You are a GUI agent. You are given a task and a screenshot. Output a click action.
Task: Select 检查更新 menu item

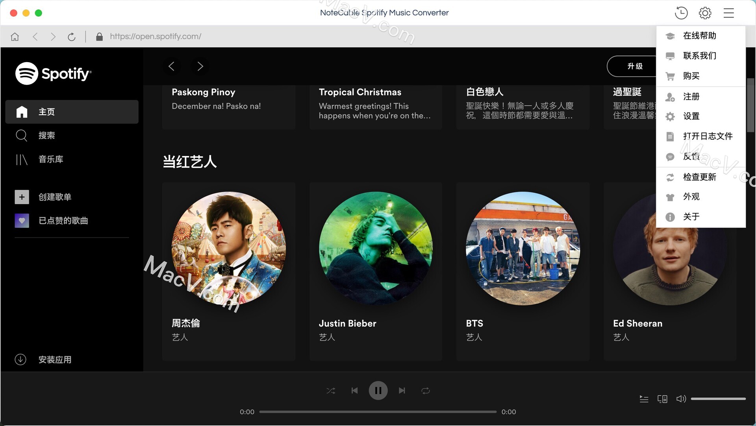coord(701,177)
